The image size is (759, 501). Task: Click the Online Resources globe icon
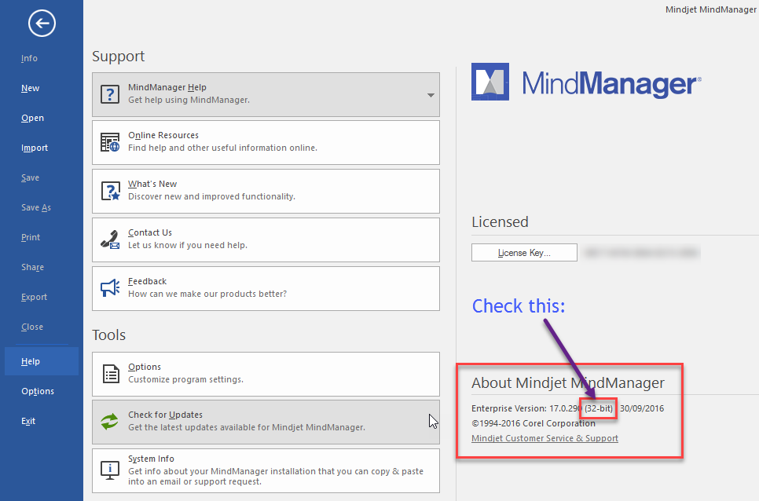110,142
